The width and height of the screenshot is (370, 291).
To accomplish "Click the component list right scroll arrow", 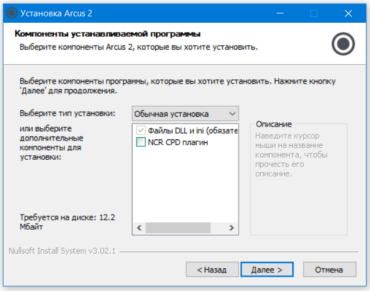I will click(x=232, y=227).
